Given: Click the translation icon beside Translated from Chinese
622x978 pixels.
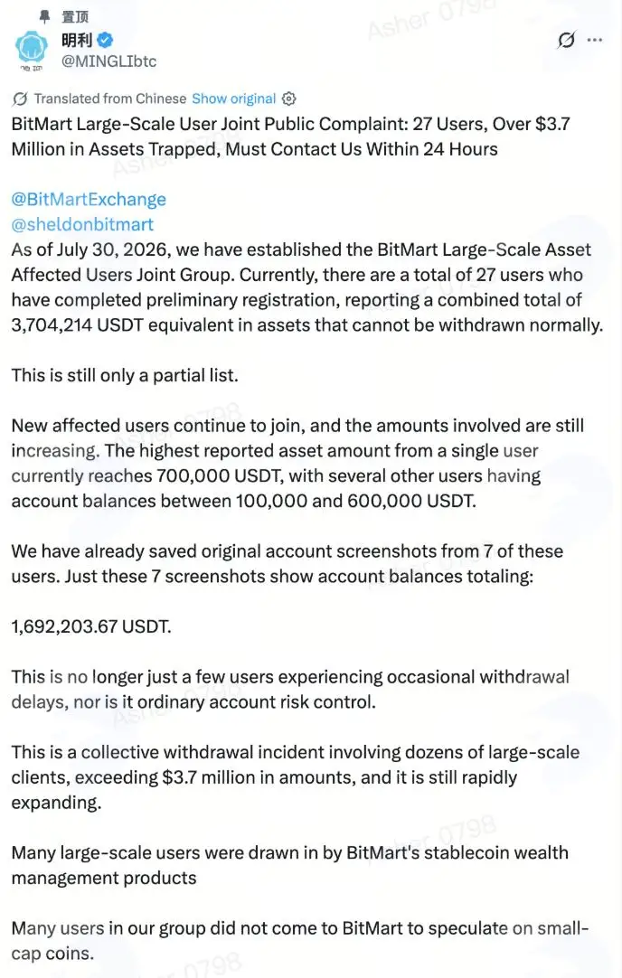Looking at the screenshot, I should pyautogui.click(x=20, y=99).
